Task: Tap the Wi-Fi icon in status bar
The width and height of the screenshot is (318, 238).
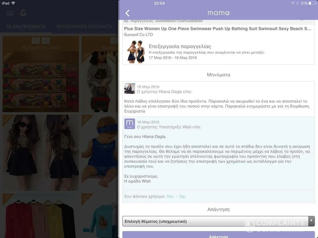Action: (13, 3)
